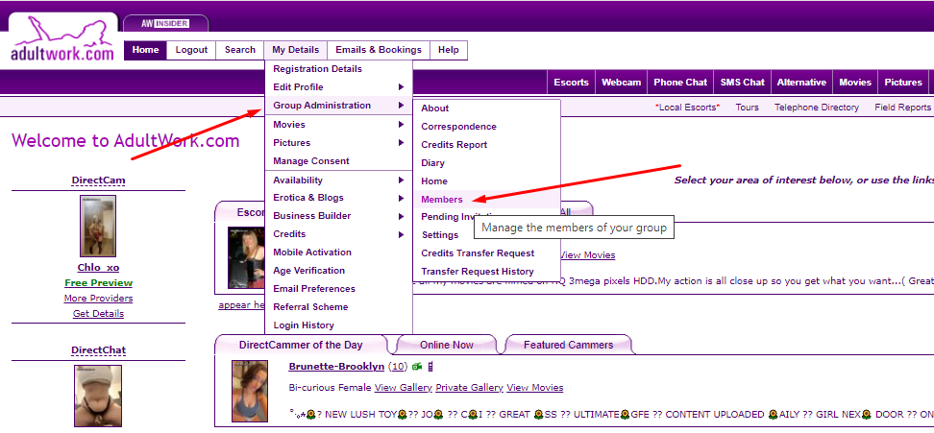Click the phone icon next to Brunette-Brooklyn
This screenshot has height=433, width=934.
430,367
